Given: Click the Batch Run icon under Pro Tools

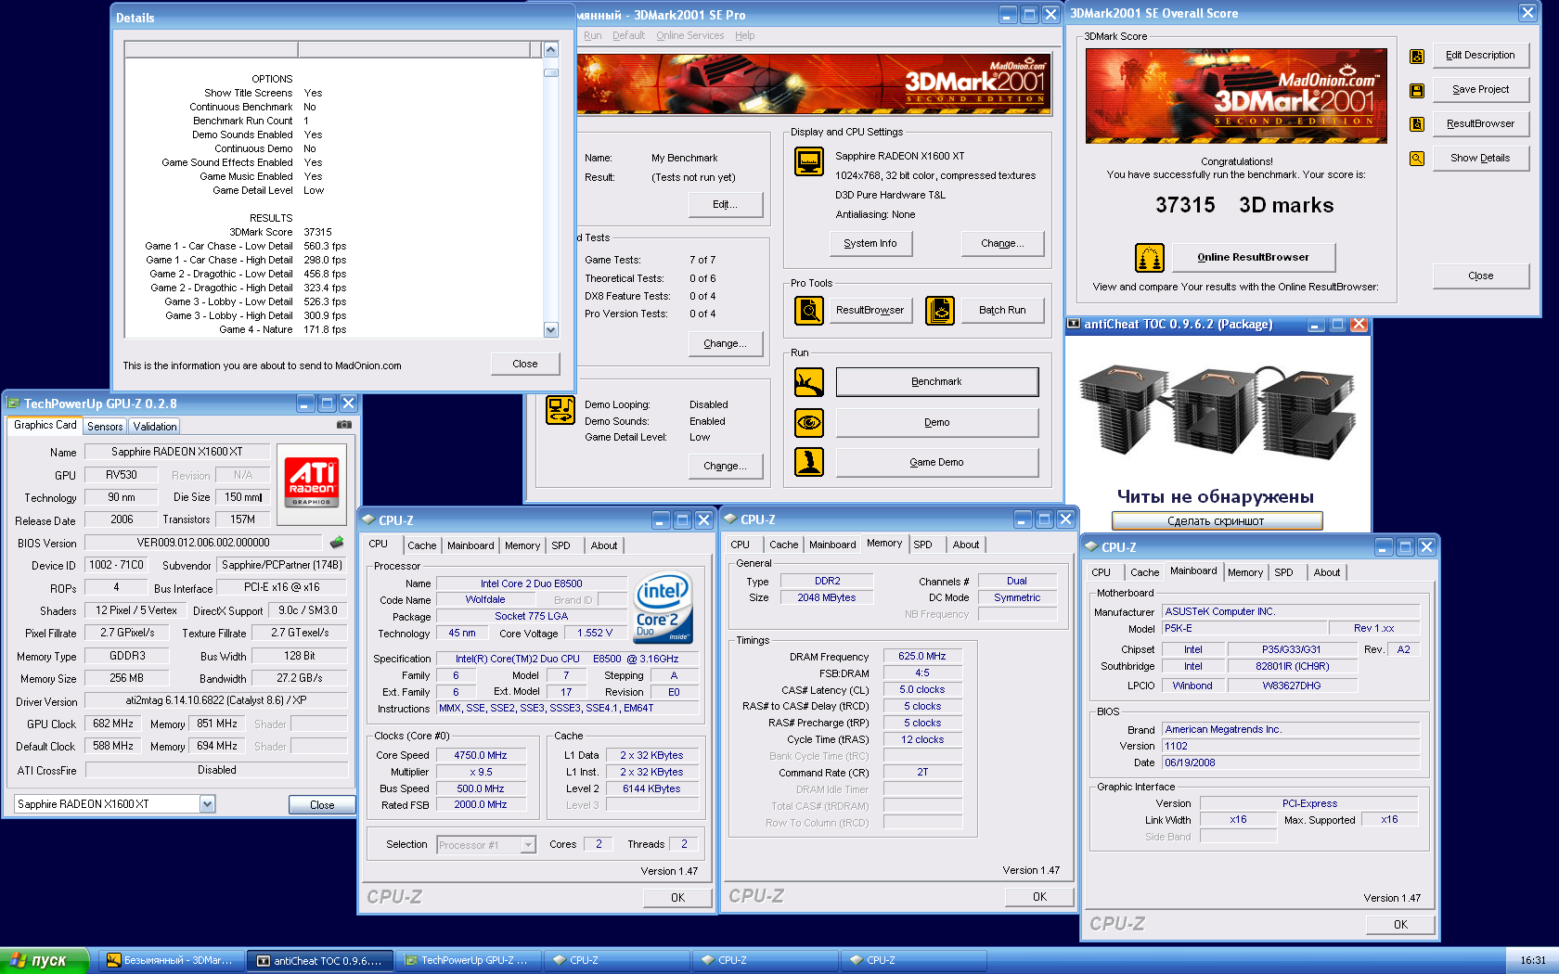Looking at the screenshot, I should point(940,311).
